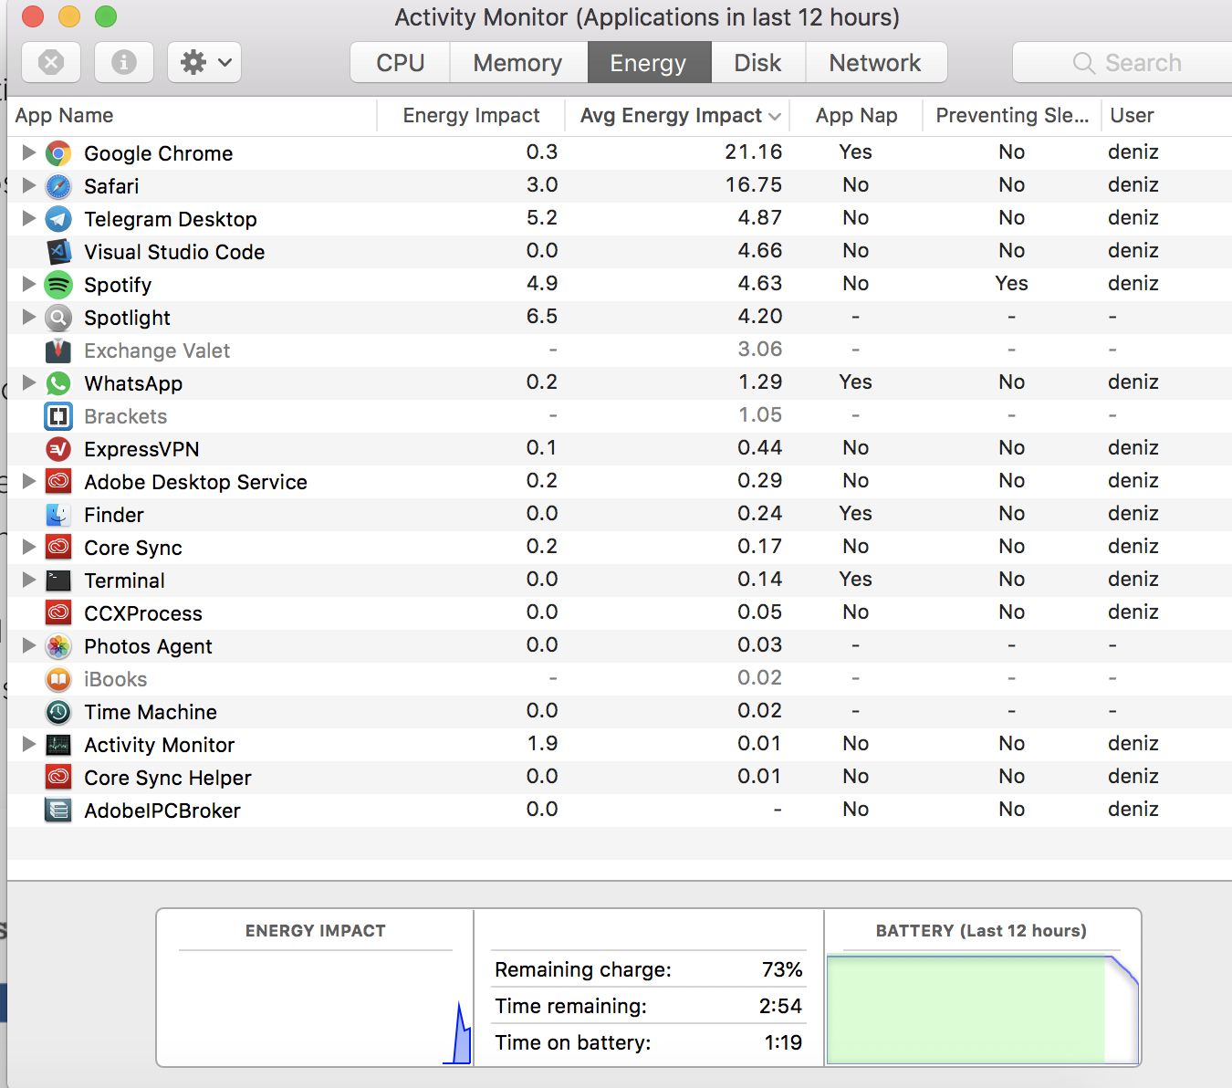Click the Google Chrome app icon

coord(58,153)
